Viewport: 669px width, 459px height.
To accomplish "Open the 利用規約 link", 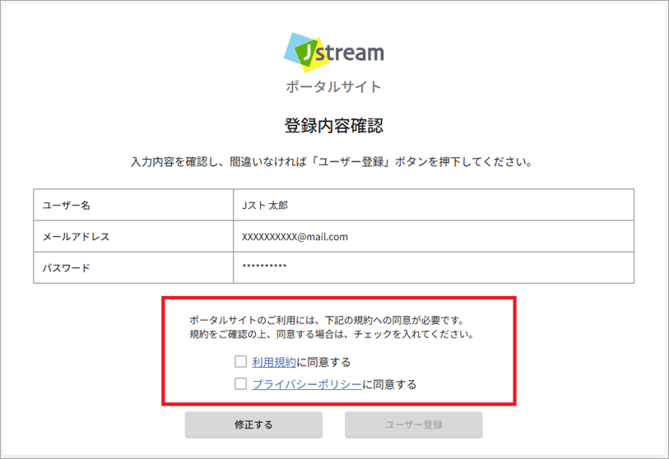I will click(x=274, y=362).
